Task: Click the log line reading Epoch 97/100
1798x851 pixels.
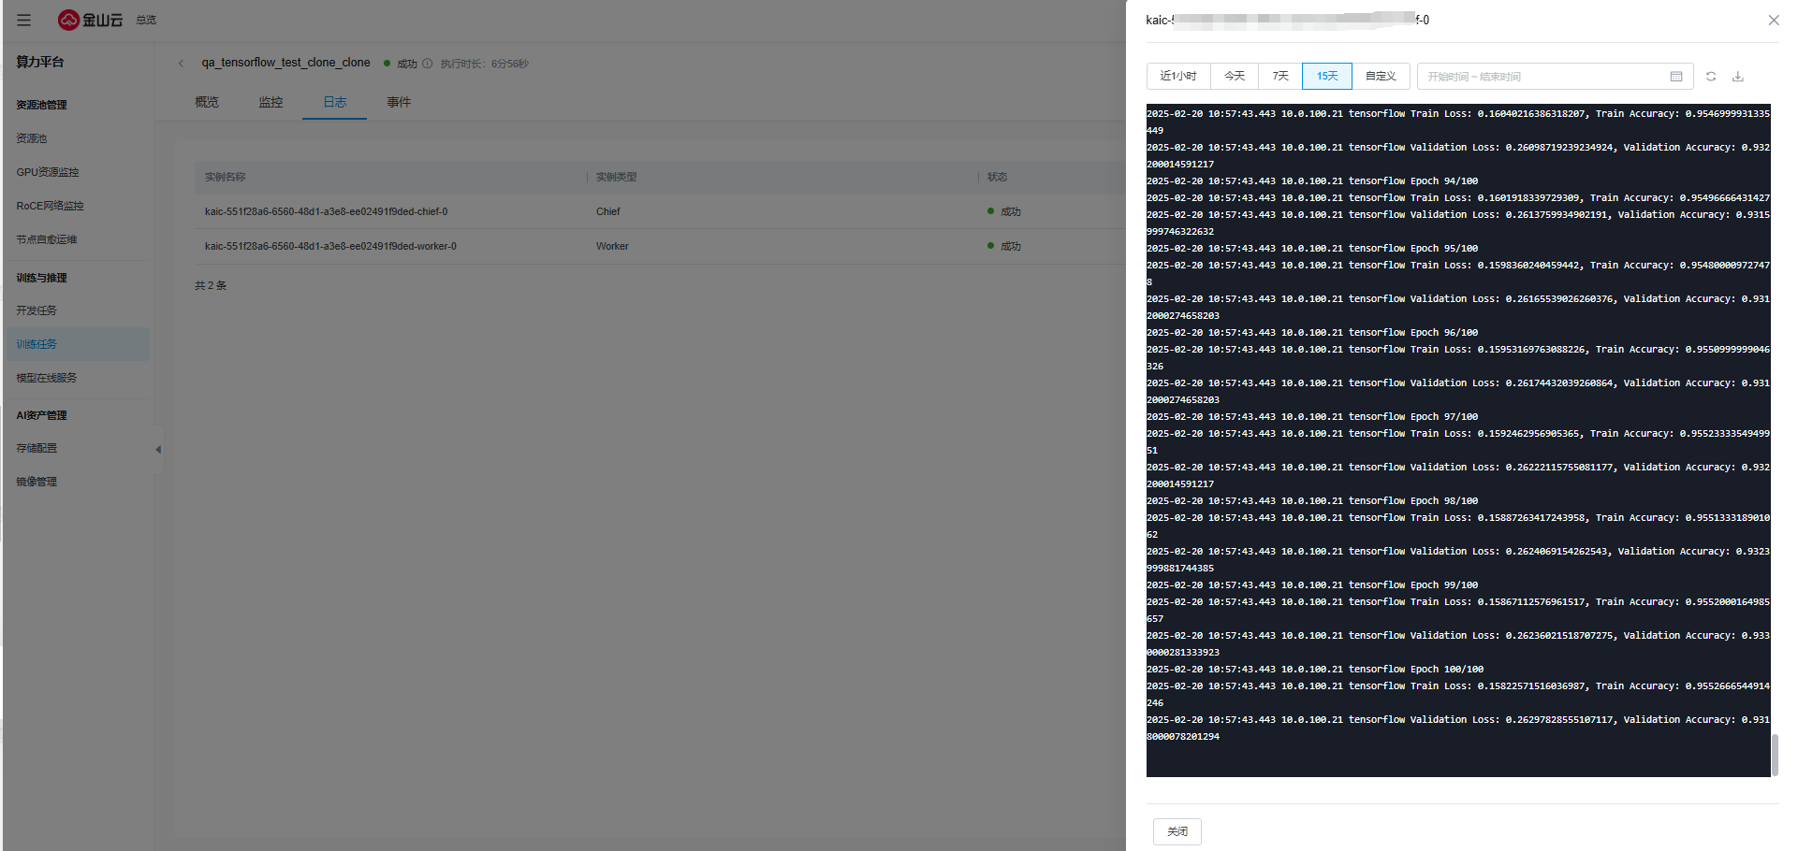Action: (x=1312, y=417)
